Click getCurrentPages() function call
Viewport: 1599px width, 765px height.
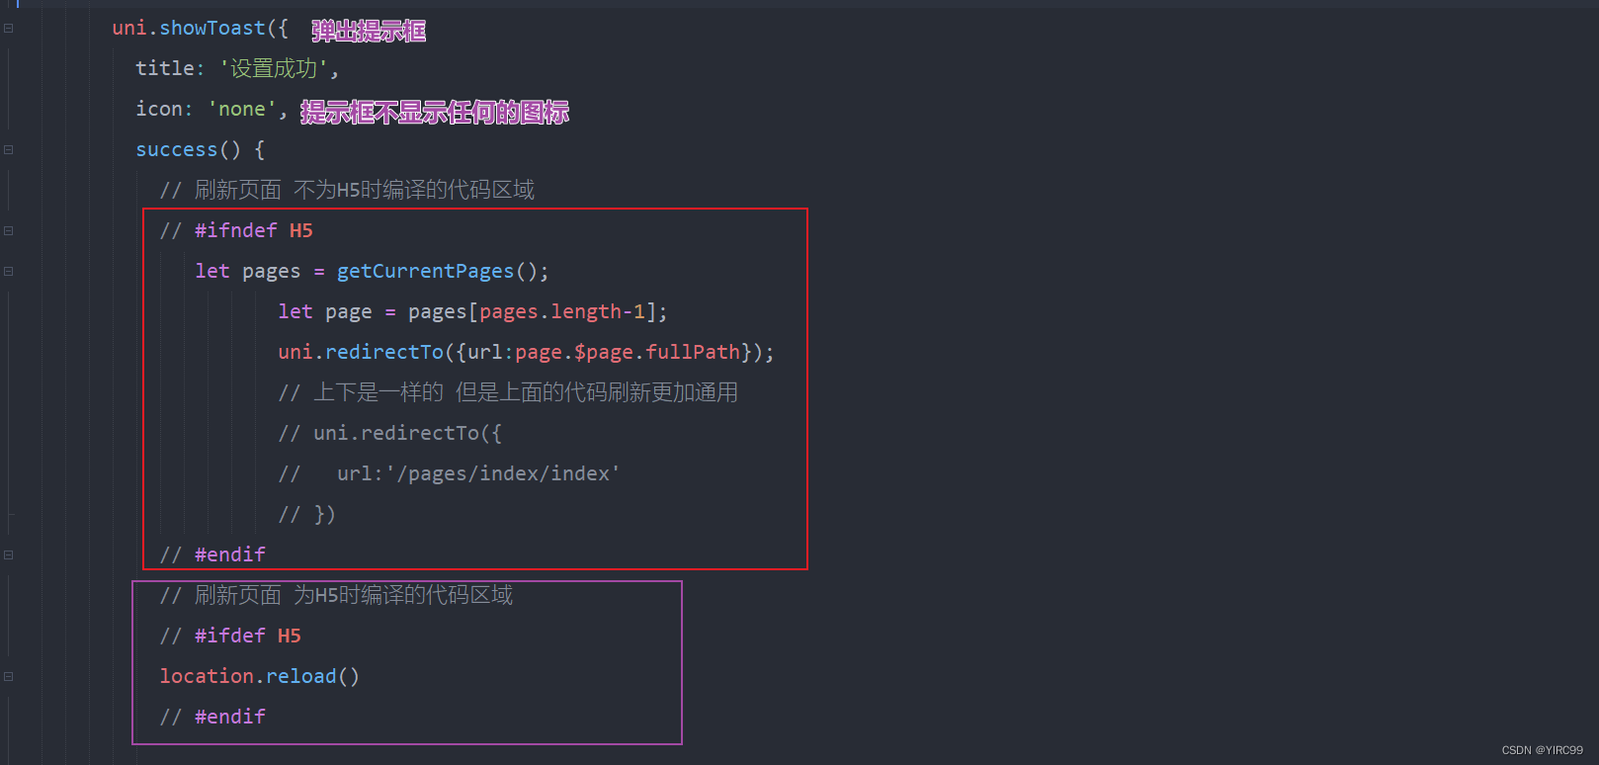click(443, 271)
